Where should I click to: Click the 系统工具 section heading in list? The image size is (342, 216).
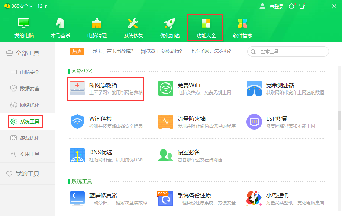coord(82,181)
